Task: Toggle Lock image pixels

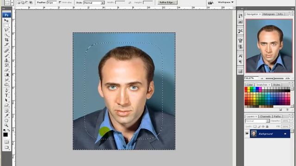Action: coord(259,126)
